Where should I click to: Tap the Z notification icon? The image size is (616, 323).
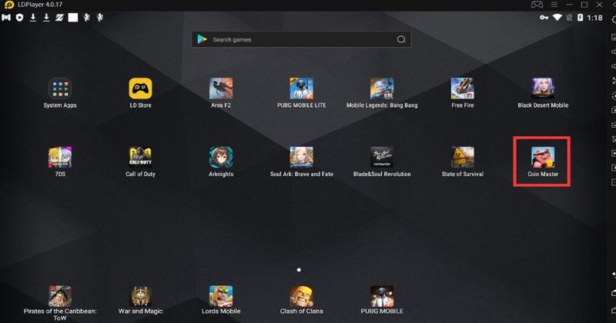tap(59, 17)
